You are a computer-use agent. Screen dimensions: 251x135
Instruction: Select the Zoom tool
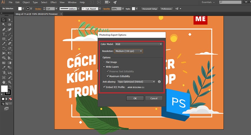10,82
